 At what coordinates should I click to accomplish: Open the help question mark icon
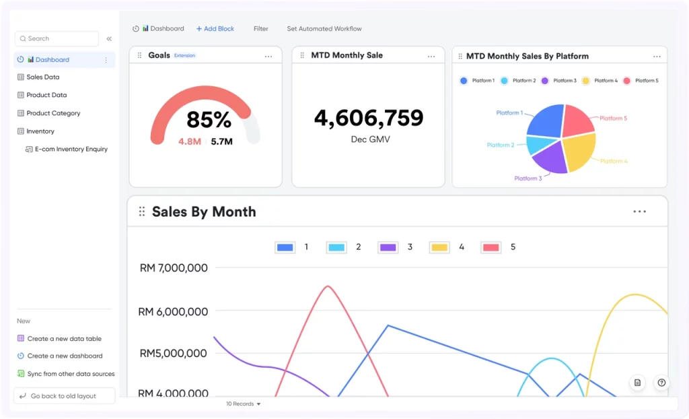(661, 383)
